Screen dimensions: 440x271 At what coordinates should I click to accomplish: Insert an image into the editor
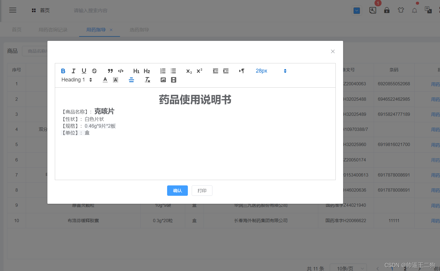click(163, 80)
